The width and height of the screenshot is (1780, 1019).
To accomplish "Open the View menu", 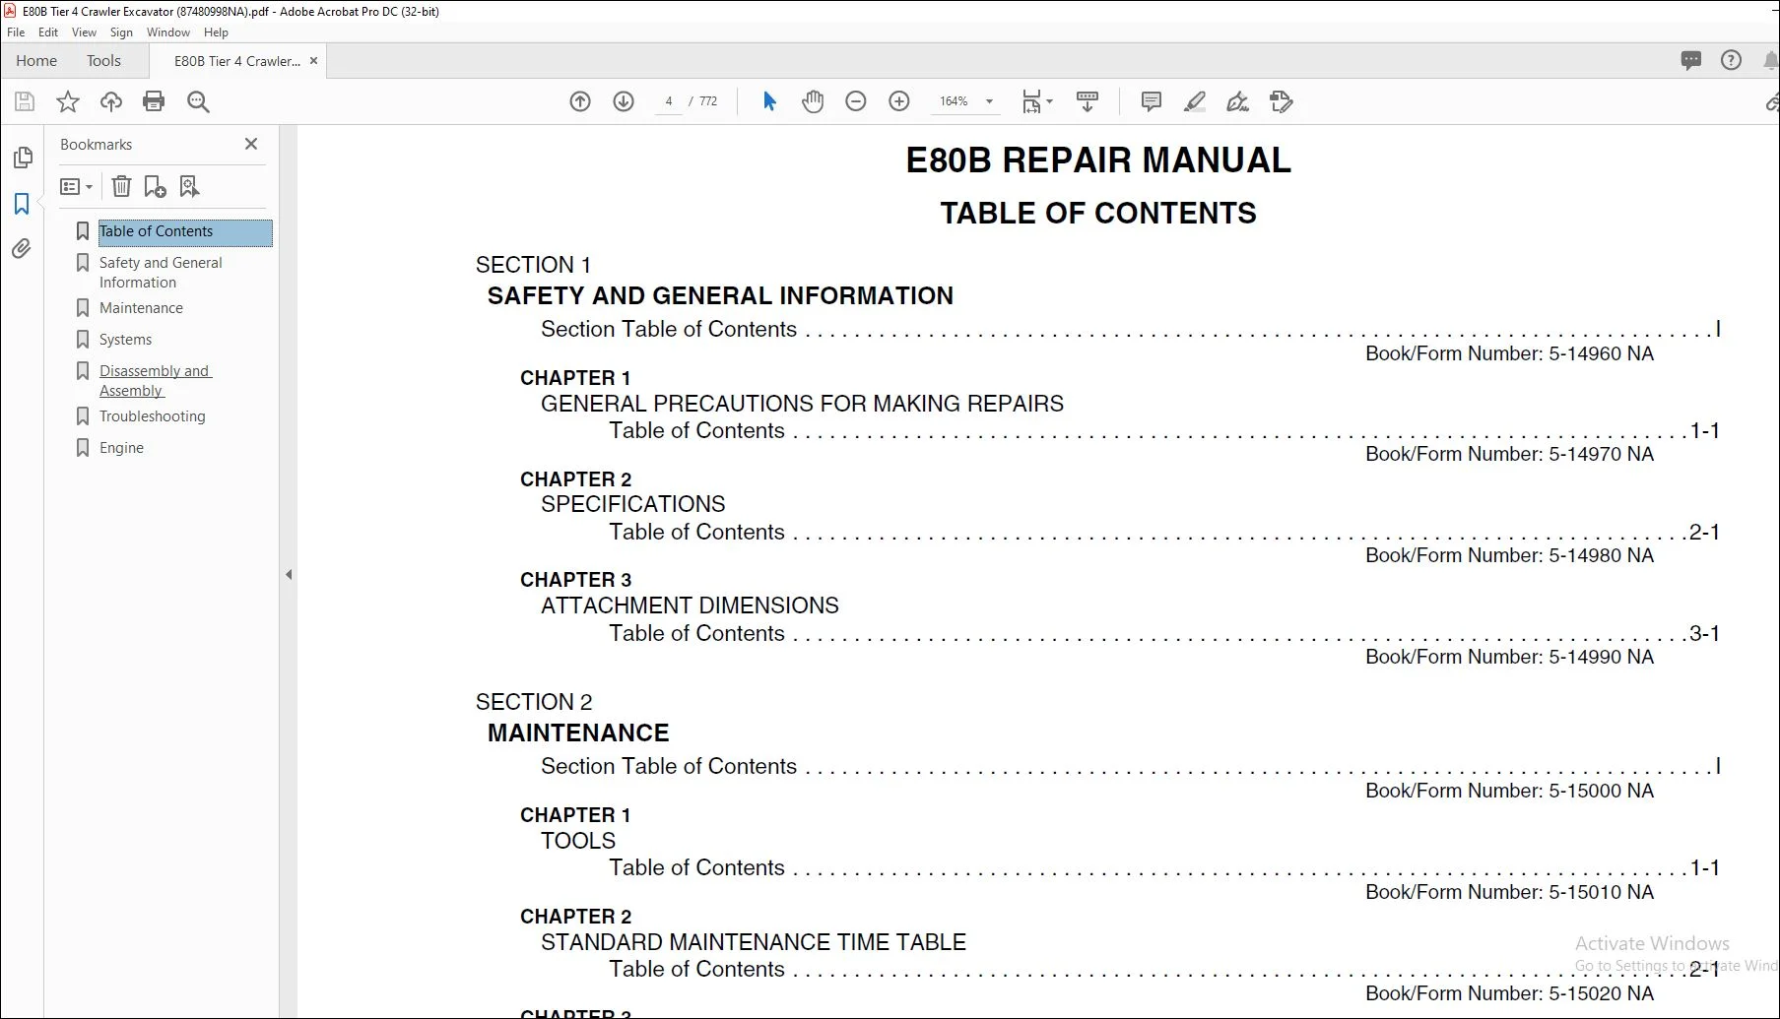I will click(x=84, y=32).
